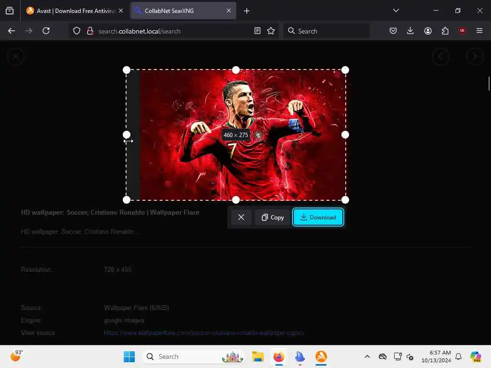Screen dimensions: 491x368
Task: Open the wallpaperflare.com view source link
Action: tap(203, 333)
